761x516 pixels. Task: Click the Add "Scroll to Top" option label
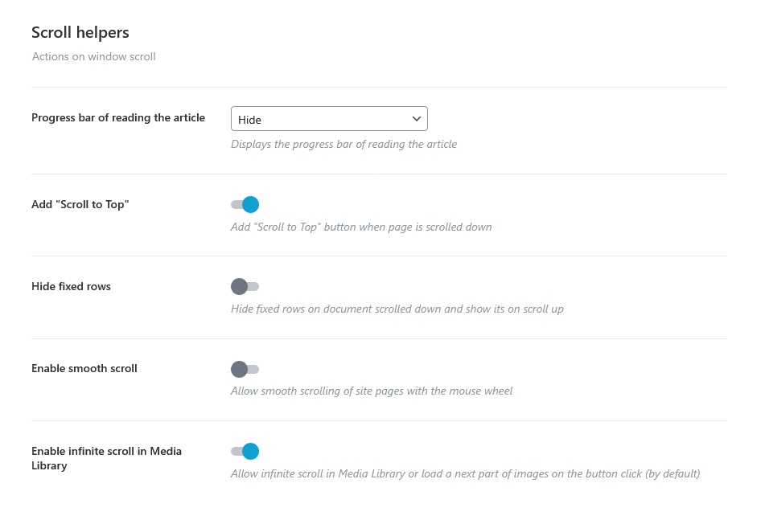(80, 205)
